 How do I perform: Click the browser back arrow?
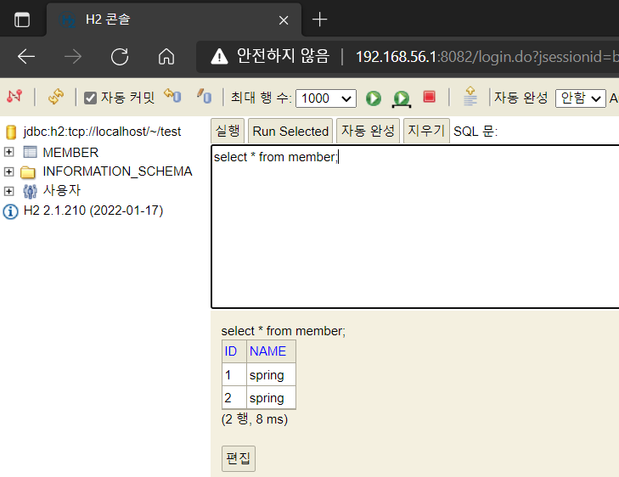click(26, 57)
